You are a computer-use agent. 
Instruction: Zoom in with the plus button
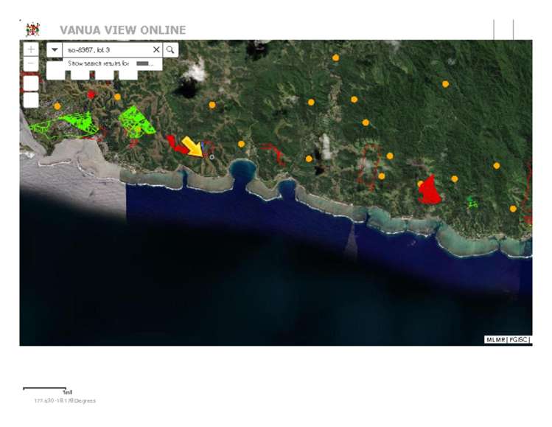(31, 49)
